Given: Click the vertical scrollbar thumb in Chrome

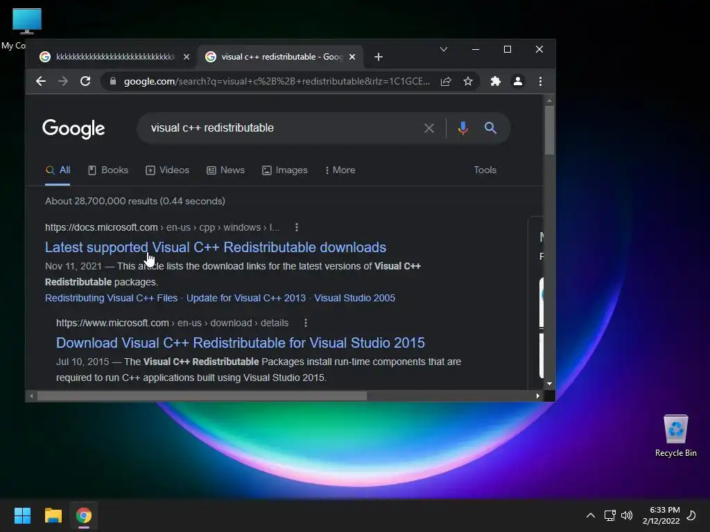Looking at the screenshot, I should tap(549, 130).
